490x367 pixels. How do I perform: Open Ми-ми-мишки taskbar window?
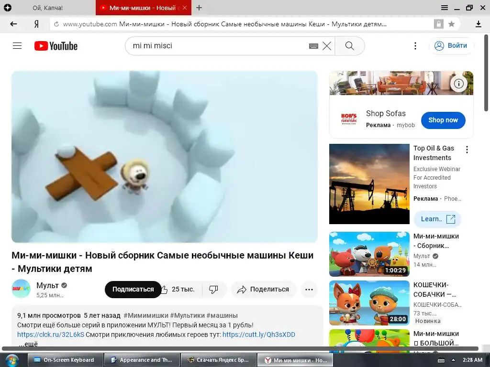(x=295, y=360)
